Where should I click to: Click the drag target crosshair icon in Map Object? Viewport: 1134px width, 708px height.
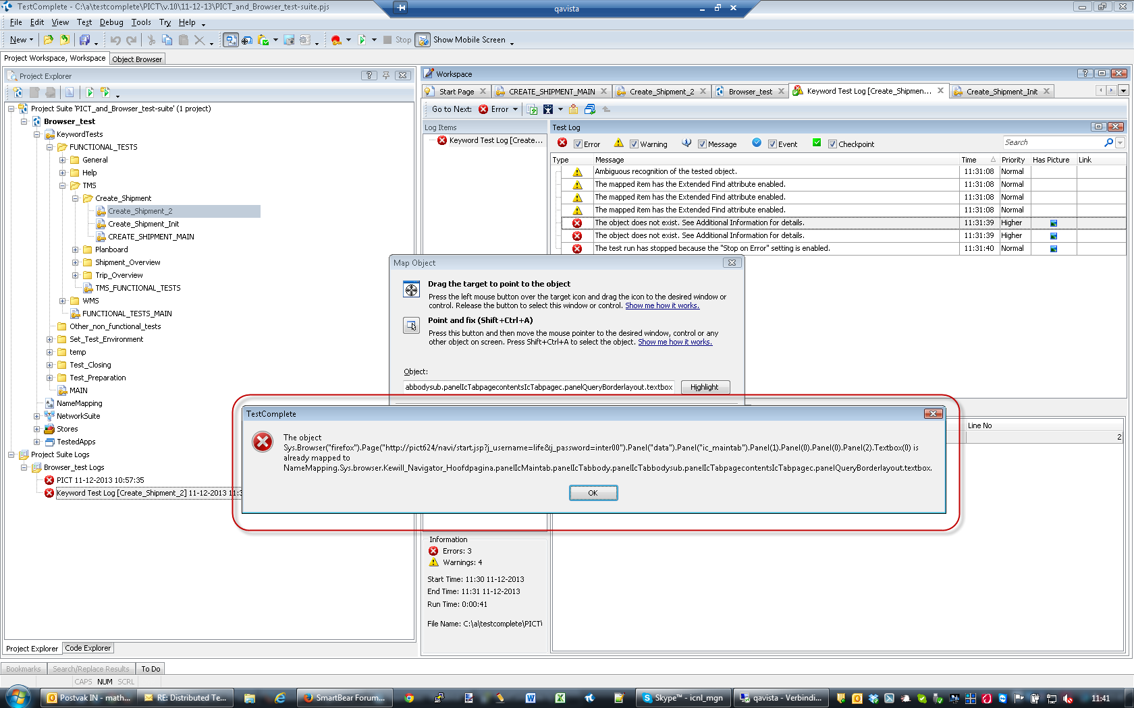(x=411, y=290)
